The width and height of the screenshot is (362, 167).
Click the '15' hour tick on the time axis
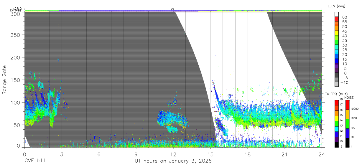coord(210,154)
